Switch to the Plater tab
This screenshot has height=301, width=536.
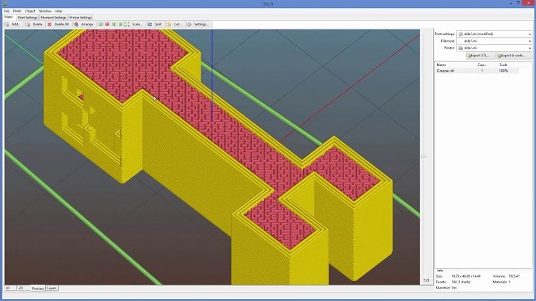point(9,17)
